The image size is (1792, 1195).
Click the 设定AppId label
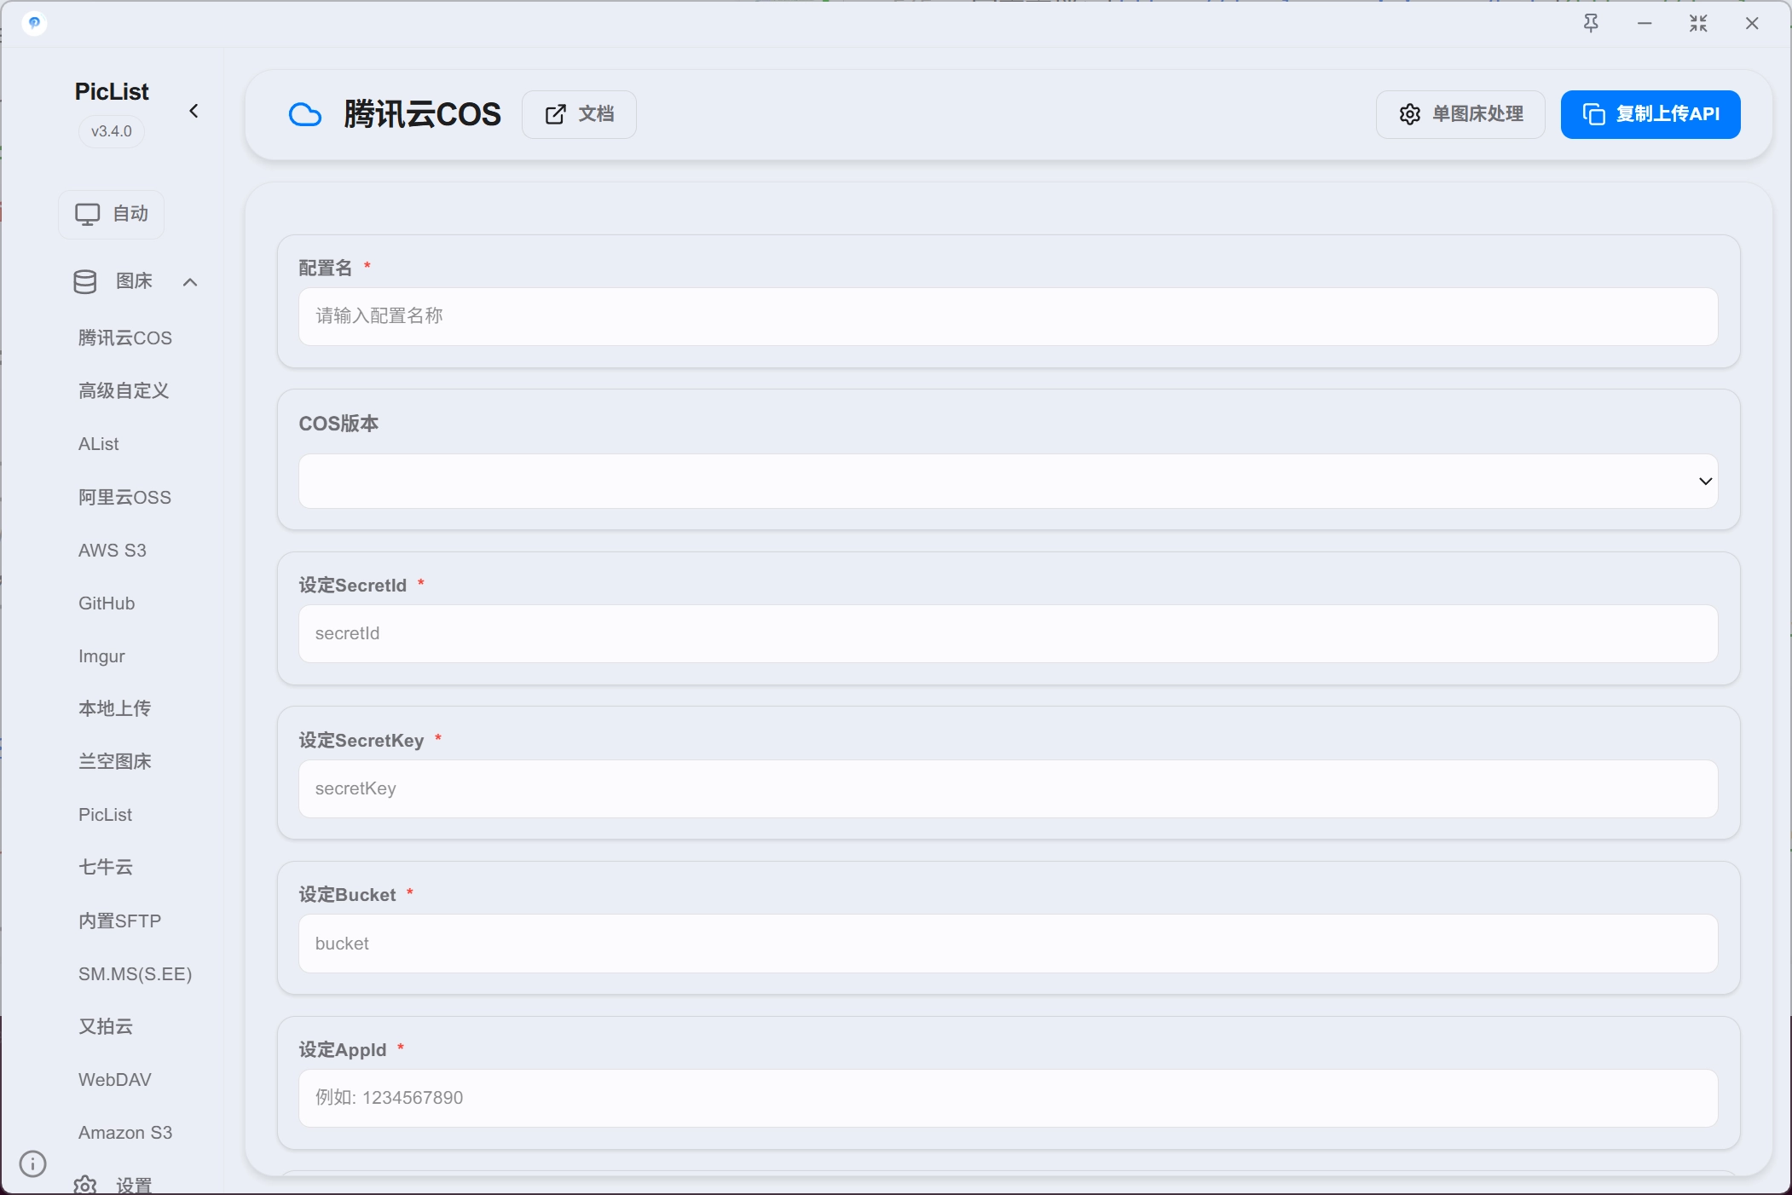pyautogui.click(x=342, y=1050)
